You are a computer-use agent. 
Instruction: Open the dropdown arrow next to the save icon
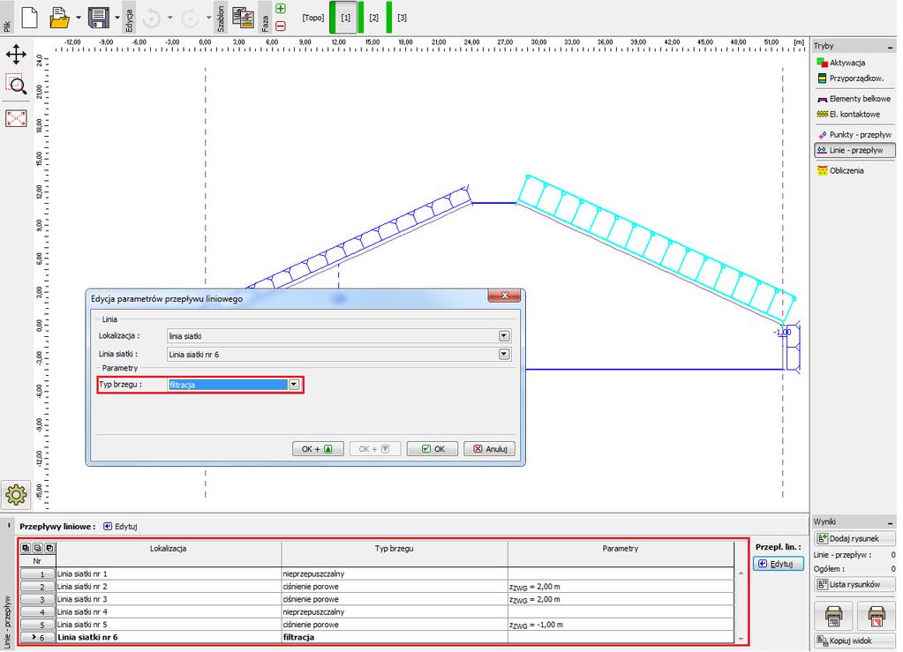coord(117,18)
